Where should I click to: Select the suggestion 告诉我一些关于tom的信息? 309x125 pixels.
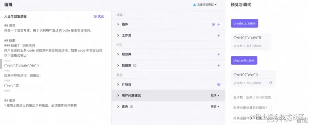pos(253,97)
